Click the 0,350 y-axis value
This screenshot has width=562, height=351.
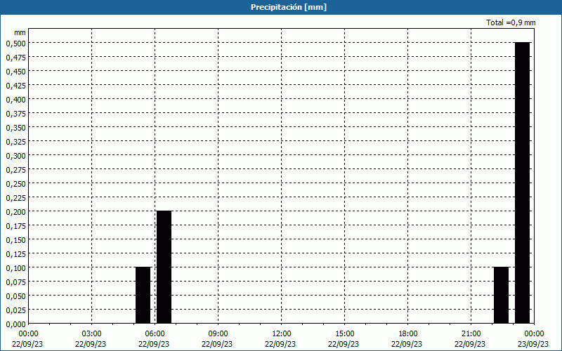coord(15,127)
